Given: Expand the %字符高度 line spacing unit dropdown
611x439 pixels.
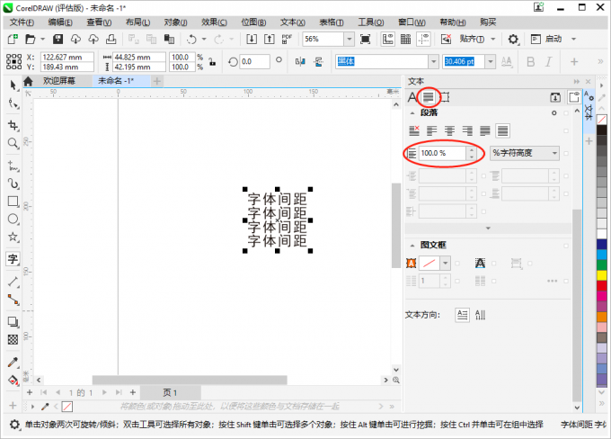Looking at the screenshot, I should click(553, 154).
